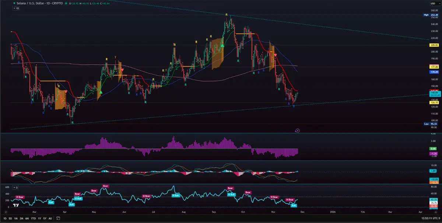Image resolution: width=442 pixels, height=223 pixels.
Task: Collapse the 12 indicators legend toggle
Action: 16,8
